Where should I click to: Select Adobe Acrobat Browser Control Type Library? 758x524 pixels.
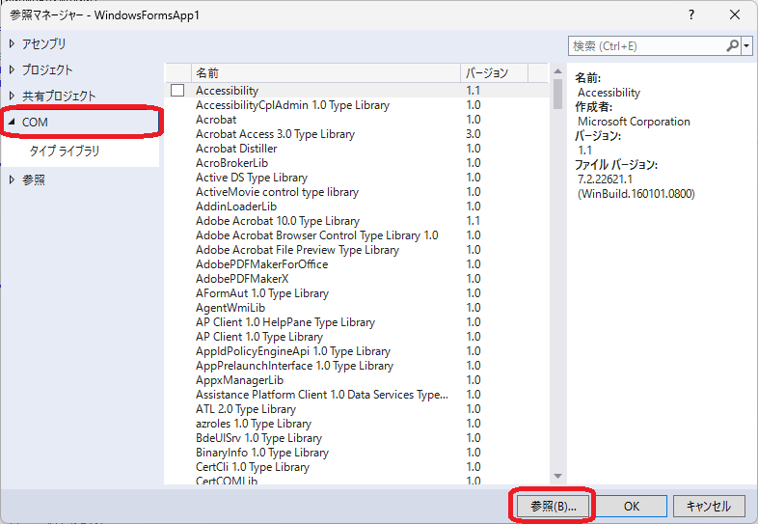[357, 235]
